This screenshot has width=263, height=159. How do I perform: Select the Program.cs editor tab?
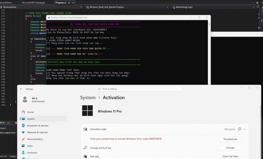pos(61,3)
